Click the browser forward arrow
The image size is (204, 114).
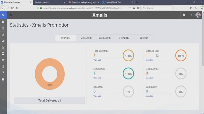pyautogui.click(x=7, y=8)
